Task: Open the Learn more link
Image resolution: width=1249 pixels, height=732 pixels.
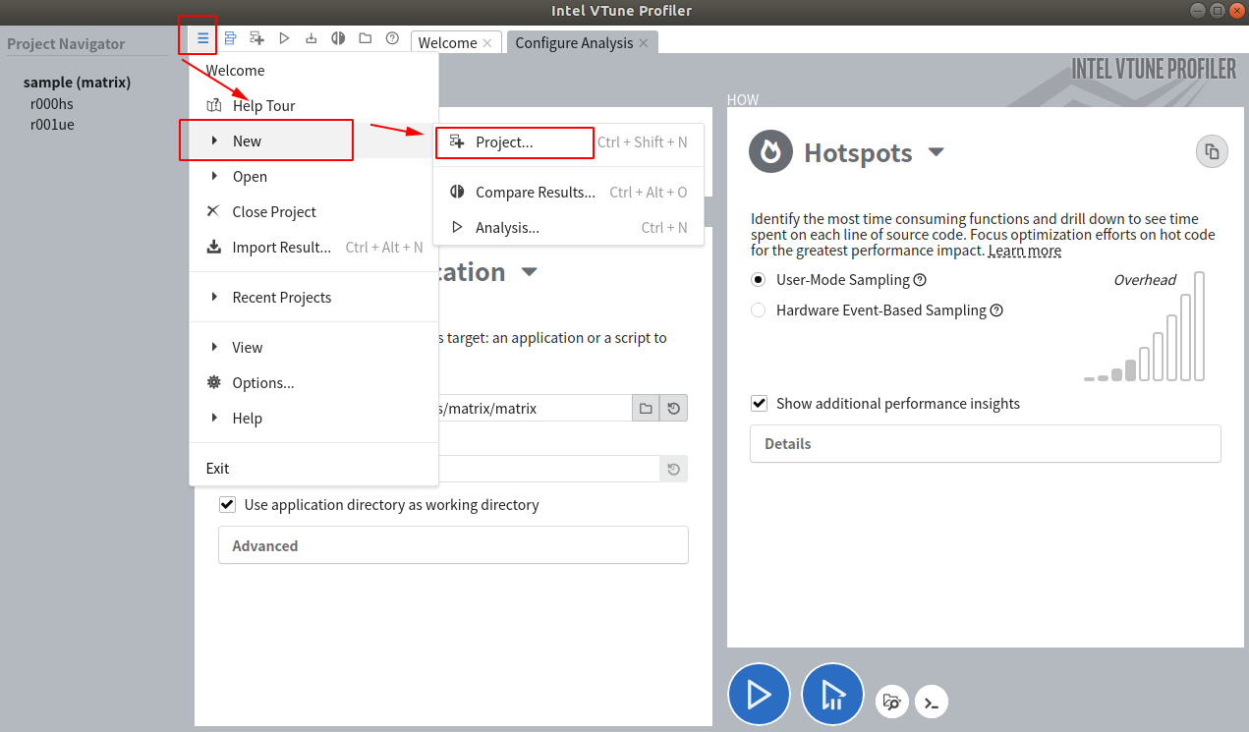Action: click(1025, 251)
